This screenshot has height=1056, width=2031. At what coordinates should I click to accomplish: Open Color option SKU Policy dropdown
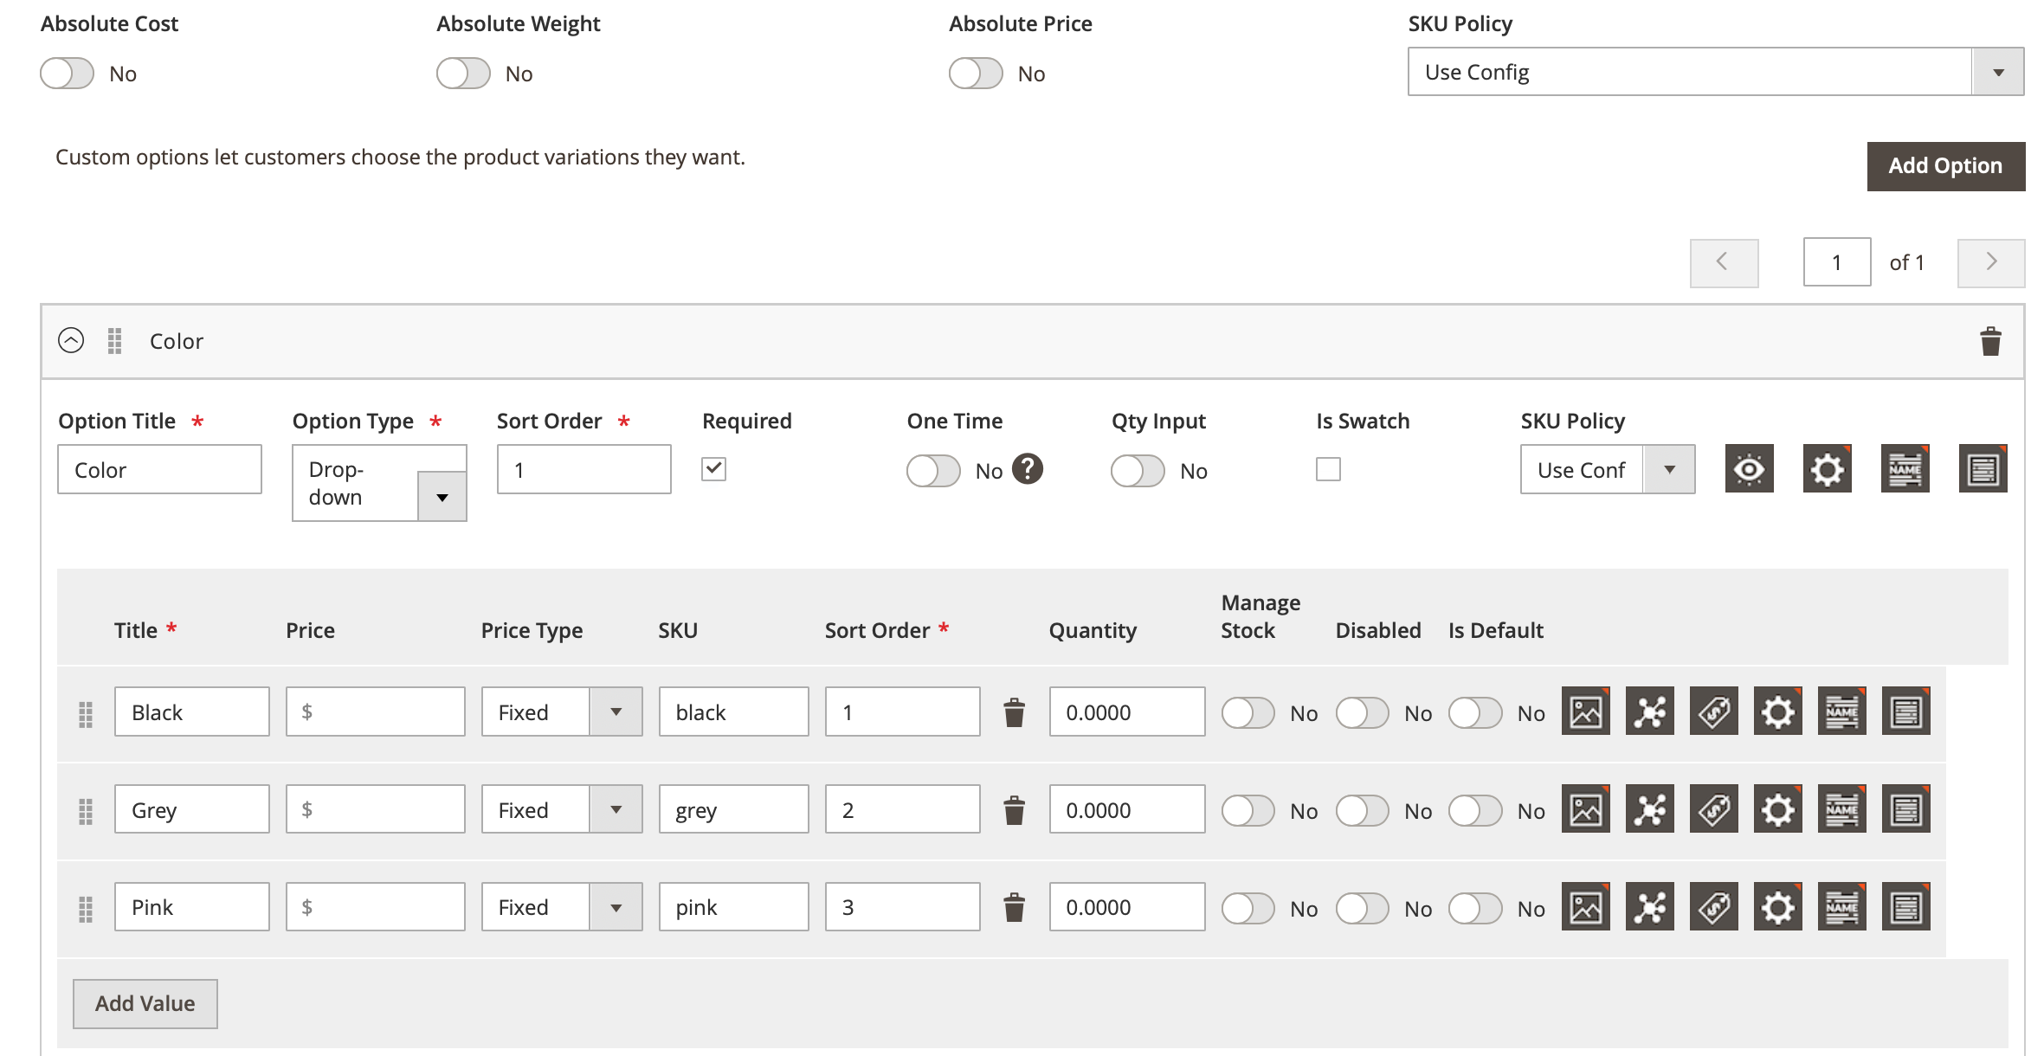click(1608, 470)
